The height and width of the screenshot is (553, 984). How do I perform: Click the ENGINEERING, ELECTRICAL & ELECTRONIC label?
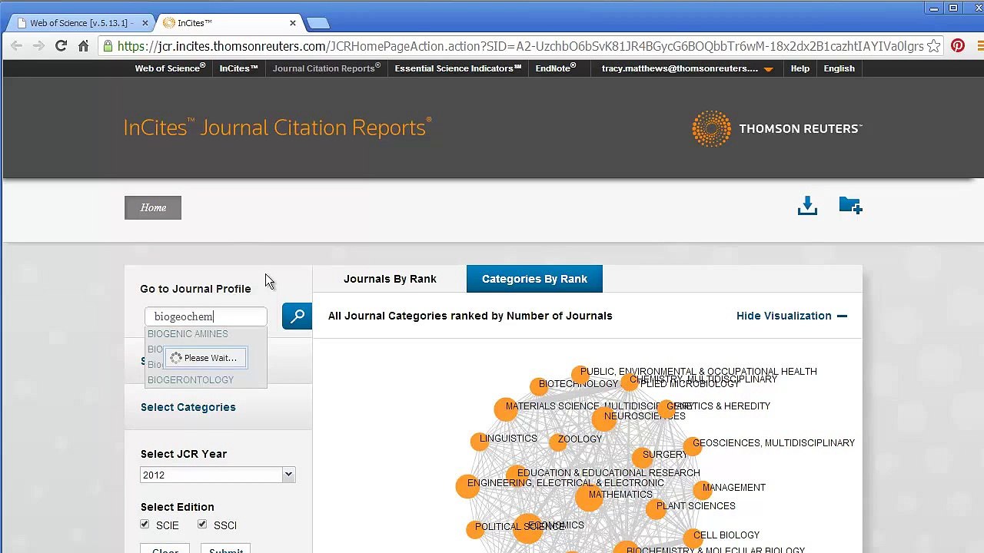pos(566,483)
